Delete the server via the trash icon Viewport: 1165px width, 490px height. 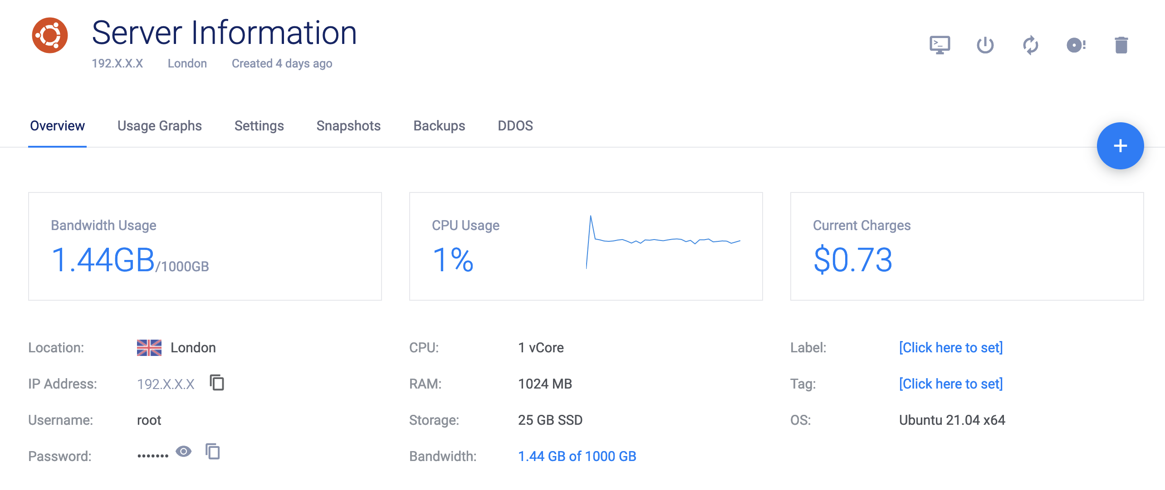coord(1121,45)
